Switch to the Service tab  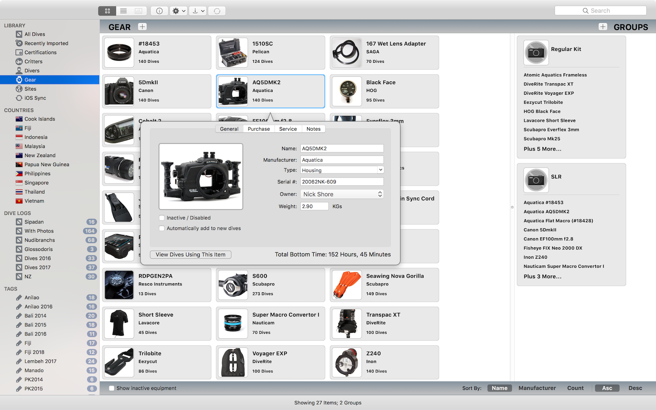click(288, 129)
